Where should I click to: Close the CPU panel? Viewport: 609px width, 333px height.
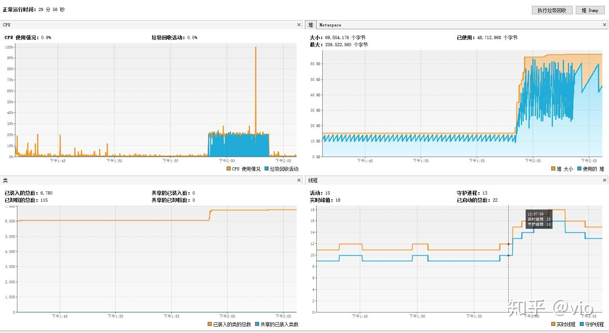pos(299,24)
